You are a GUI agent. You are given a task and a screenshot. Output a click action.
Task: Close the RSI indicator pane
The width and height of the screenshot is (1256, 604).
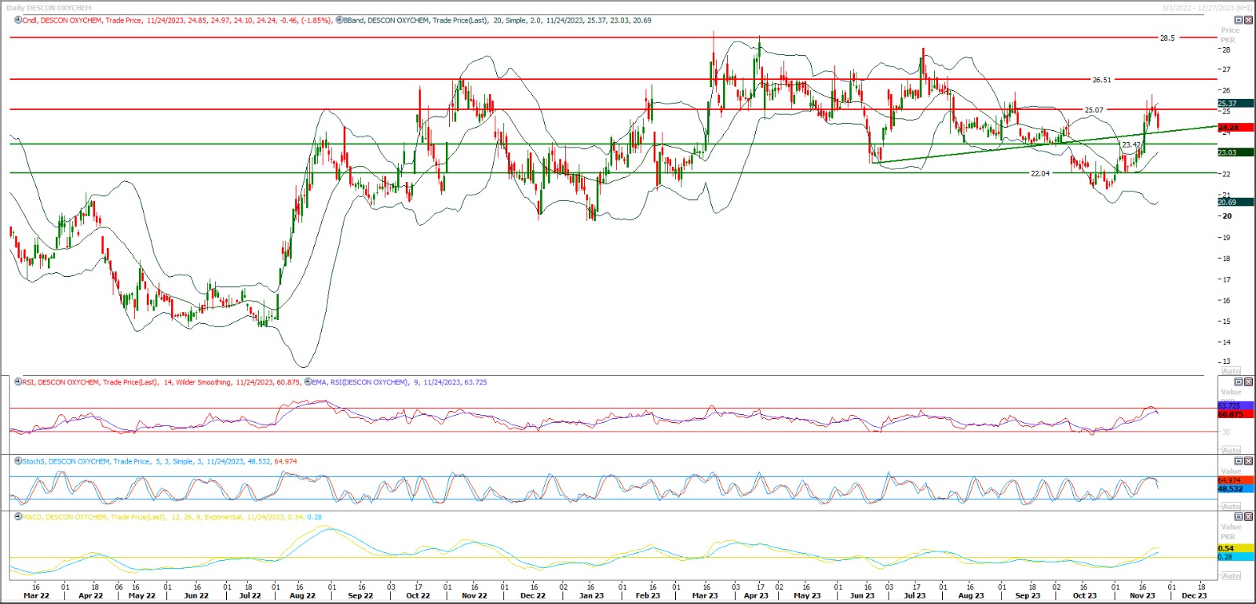pyautogui.click(x=1247, y=382)
